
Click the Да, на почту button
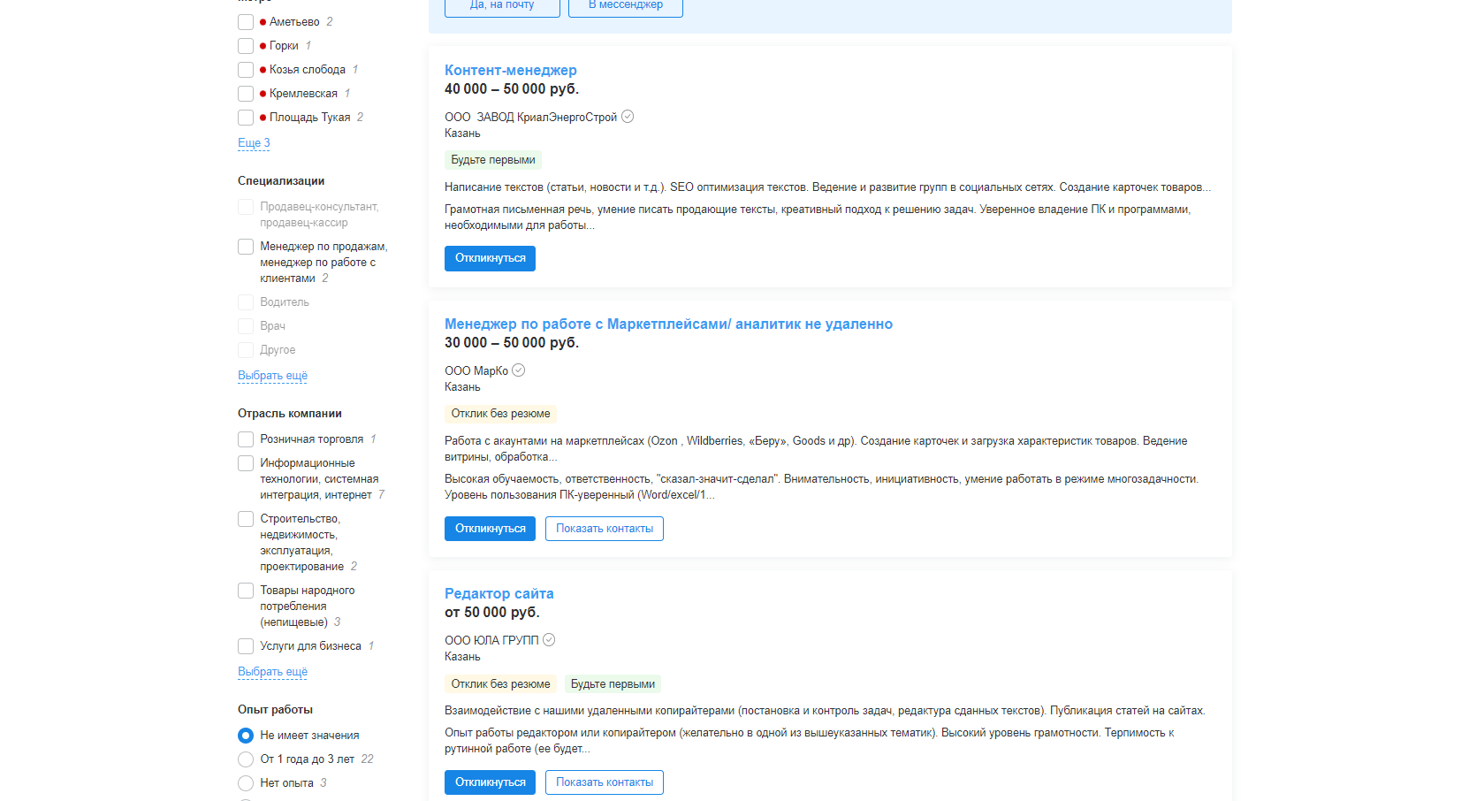click(502, 5)
